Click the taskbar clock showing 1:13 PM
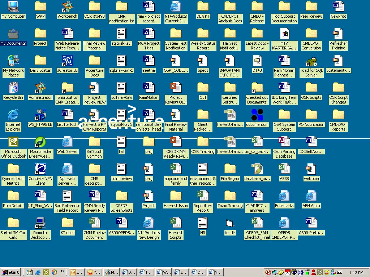 pyautogui.click(x=356, y=273)
